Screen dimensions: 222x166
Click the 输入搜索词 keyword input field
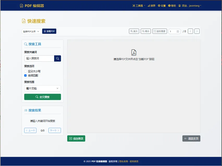(39, 58)
